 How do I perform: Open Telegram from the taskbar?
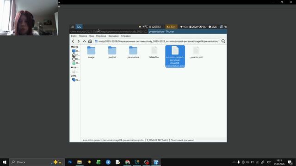[x=108, y=162]
